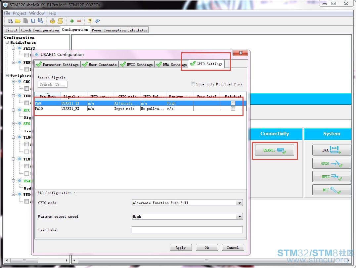Screen dimensions: 356x268
Task: Click the Save Project floppy icon
Action: (x=33, y=21)
